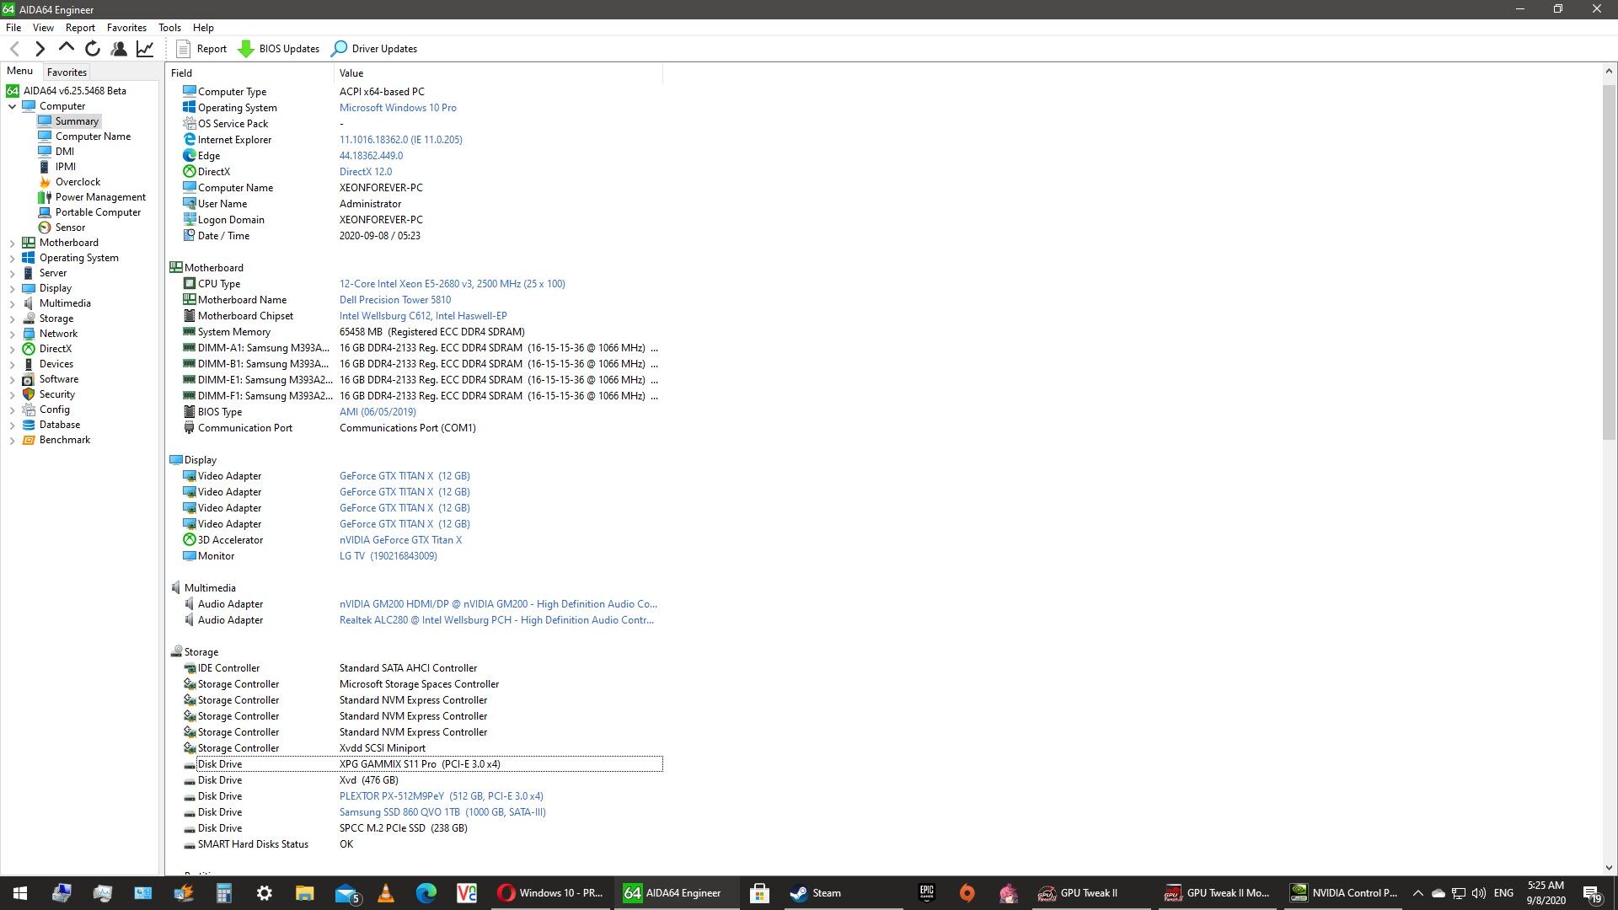Open the nVIDIA GeForce GTX Titan X link

[400, 540]
